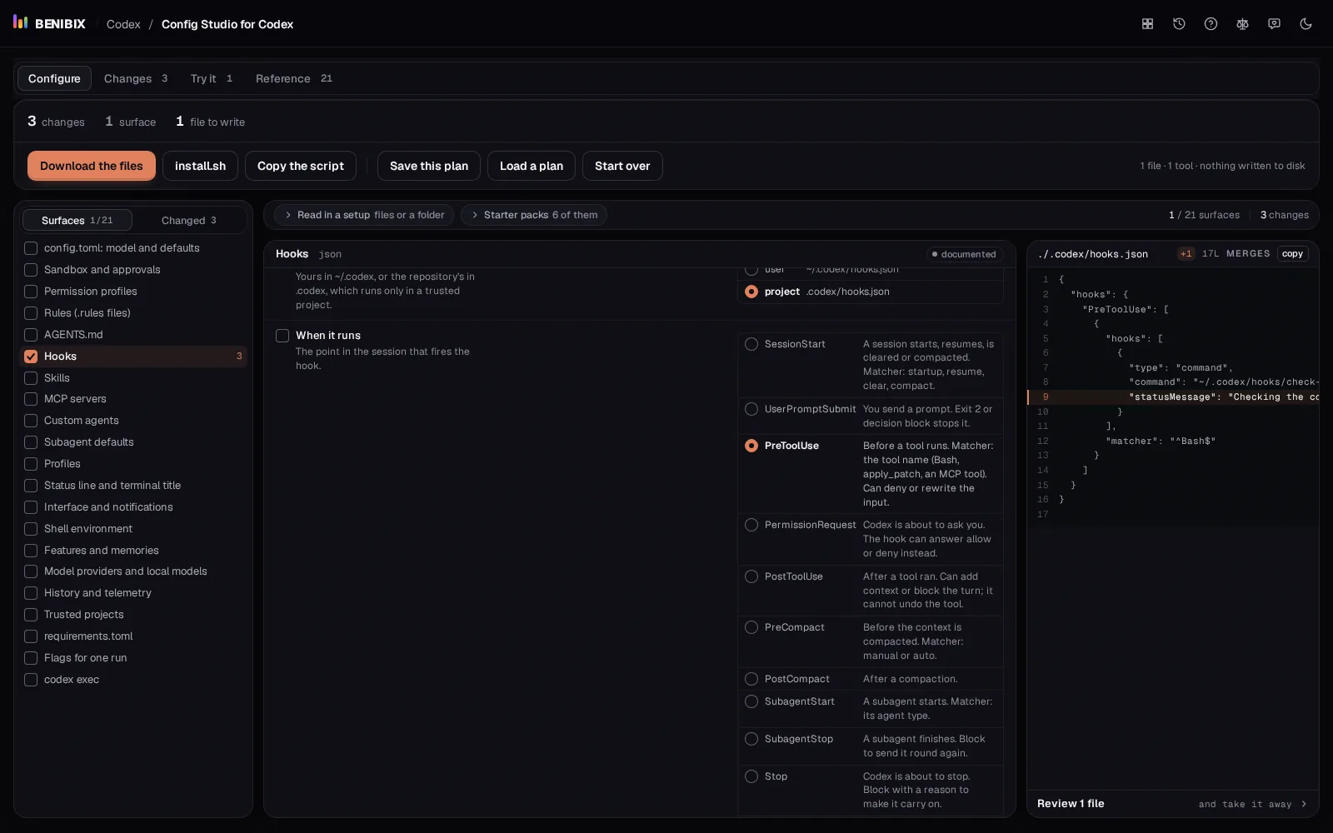Copy the hooks.json file contents
The height and width of the screenshot is (833, 1333).
(1292, 254)
